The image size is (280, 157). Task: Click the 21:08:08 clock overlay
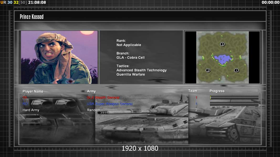point(37,2)
